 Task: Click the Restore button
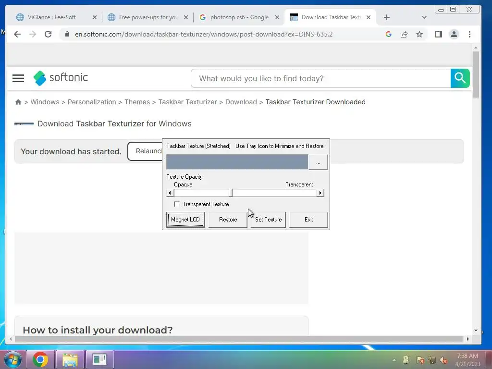[228, 220]
